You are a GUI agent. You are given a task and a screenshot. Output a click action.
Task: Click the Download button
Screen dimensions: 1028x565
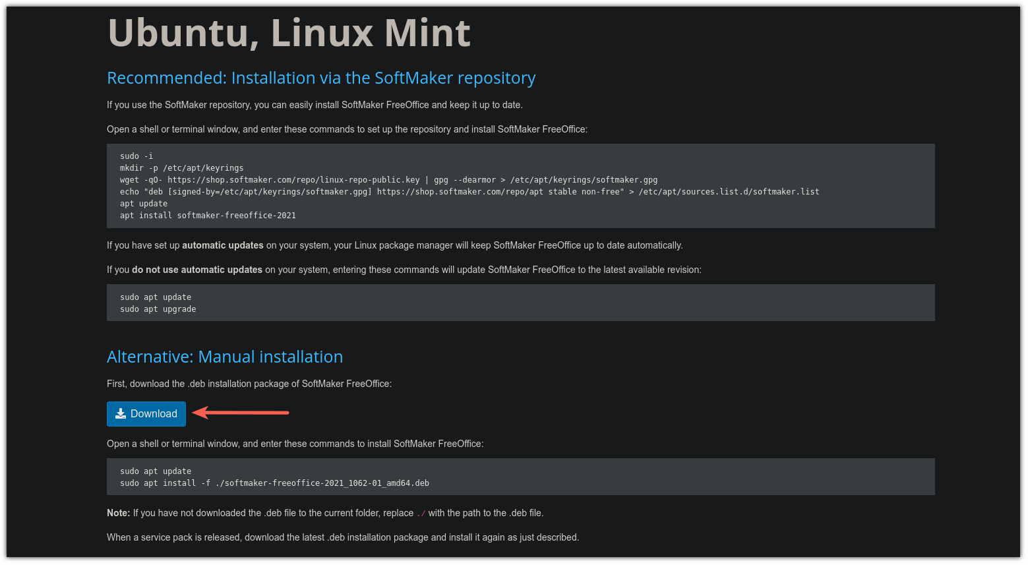(x=146, y=413)
